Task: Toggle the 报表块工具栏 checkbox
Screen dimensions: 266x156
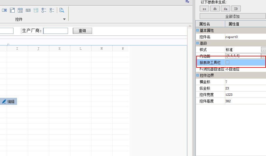Action: 228,62
